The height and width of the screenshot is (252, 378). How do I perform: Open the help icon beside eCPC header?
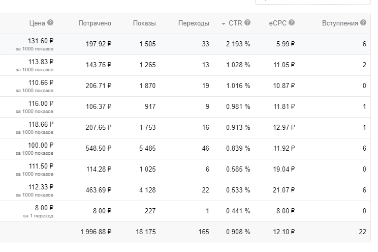pos(292,22)
